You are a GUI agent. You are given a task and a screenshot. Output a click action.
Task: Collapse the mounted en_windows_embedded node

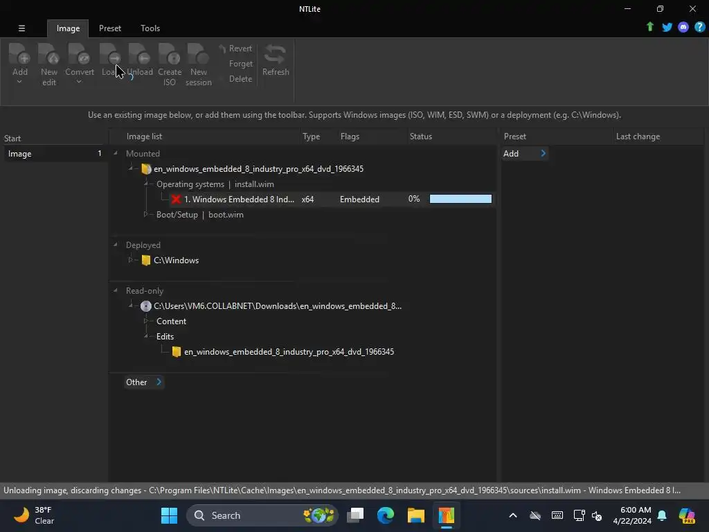131,168
